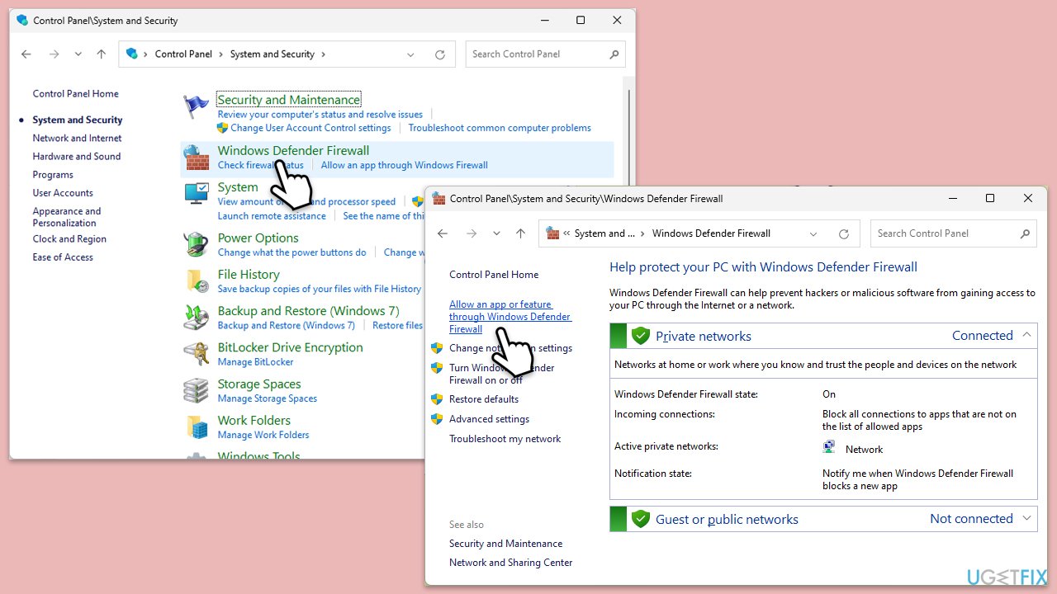Viewport: 1057px width, 594px height.
Task: Click the Advanced settings link
Action: [x=489, y=419]
